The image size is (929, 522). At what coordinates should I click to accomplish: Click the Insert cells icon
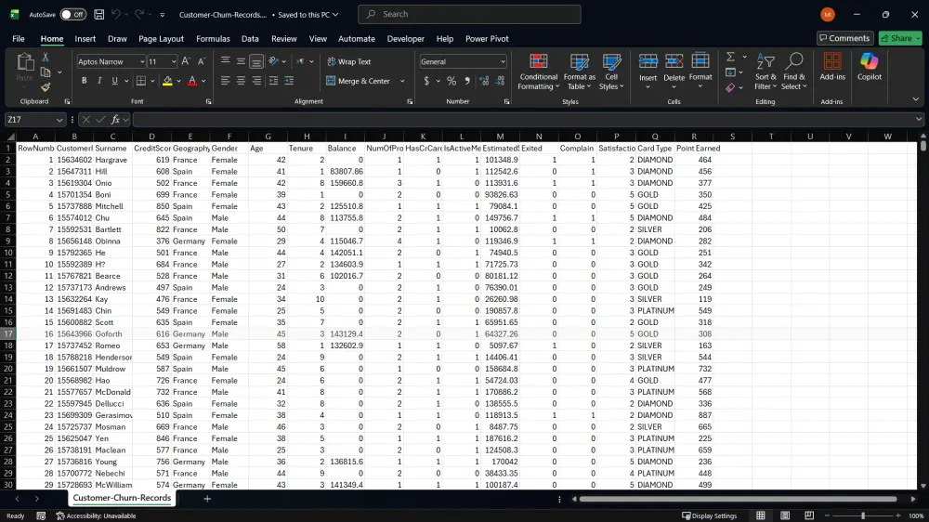[648, 61]
